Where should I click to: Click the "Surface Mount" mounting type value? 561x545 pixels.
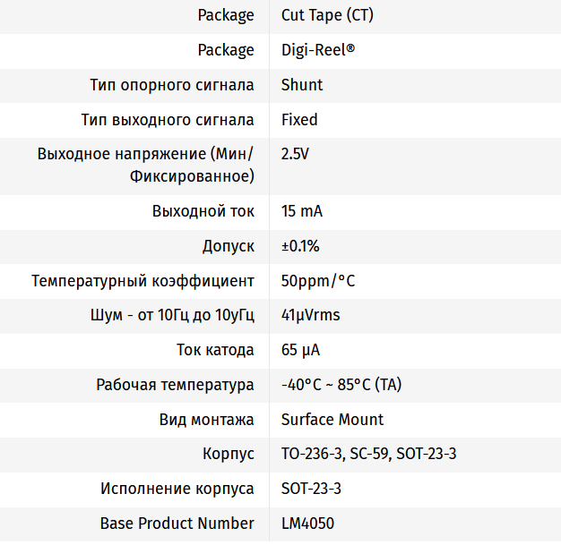coord(332,419)
